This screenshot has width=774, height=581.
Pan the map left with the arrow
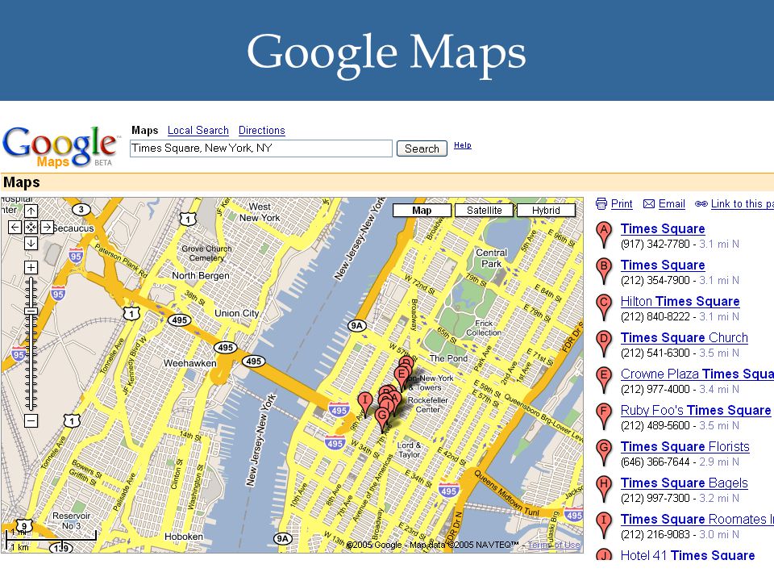pyautogui.click(x=15, y=227)
